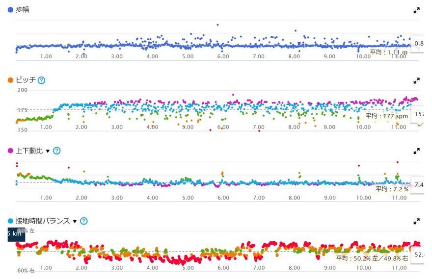This screenshot has width=432, height=279.
Task: Open the 接地時間バランス metric dropdown arrow
Action: pos(75,222)
